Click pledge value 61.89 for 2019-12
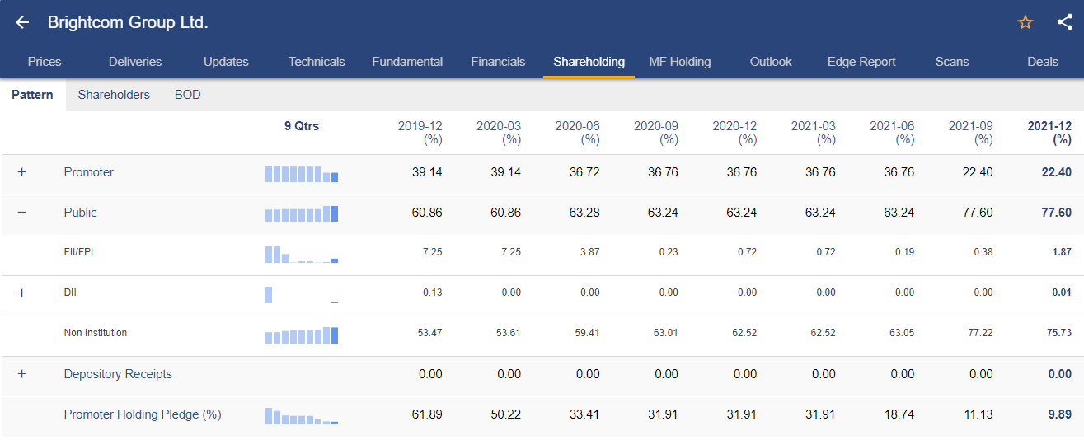This screenshot has height=440, width=1084. click(427, 414)
